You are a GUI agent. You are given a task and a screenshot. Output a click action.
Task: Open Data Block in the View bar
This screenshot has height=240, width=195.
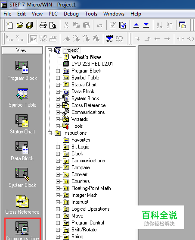click(x=22, y=151)
